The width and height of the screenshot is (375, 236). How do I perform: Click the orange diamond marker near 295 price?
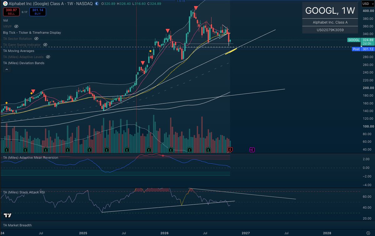tap(150, 51)
